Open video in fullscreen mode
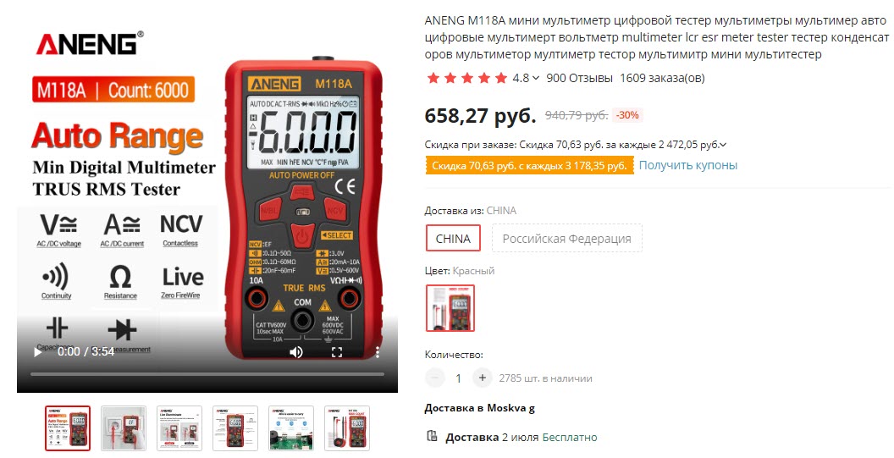This screenshot has width=894, height=458. click(337, 352)
